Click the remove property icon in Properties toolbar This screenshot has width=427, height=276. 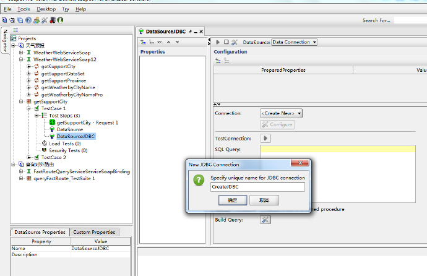point(152,42)
